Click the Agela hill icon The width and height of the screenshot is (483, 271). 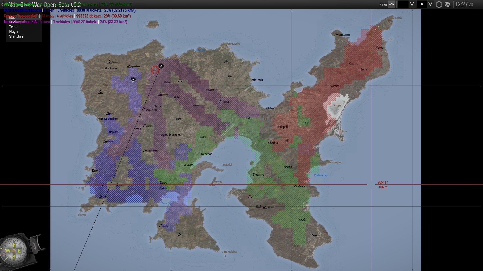[x=161, y=226]
